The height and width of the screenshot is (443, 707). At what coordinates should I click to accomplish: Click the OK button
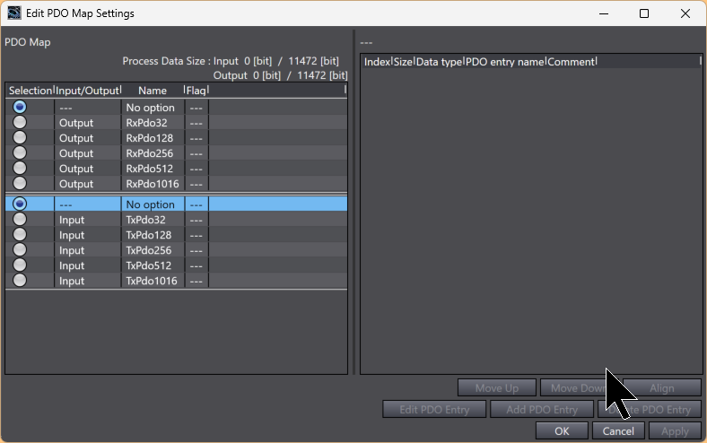click(x=562, y=431)
